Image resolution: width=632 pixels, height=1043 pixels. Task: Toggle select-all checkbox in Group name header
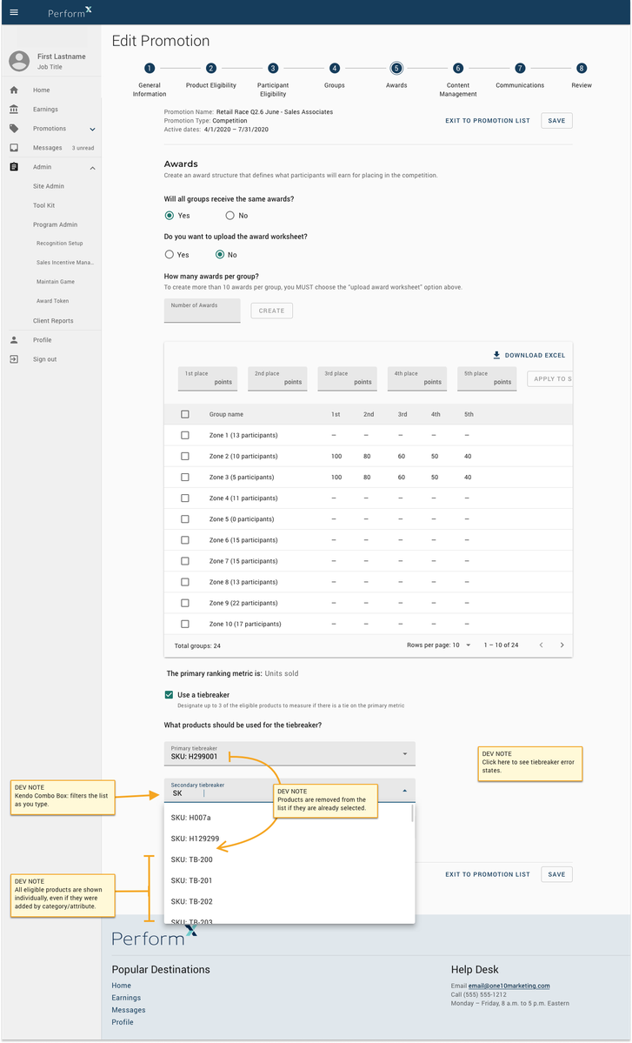coord(185,414)
